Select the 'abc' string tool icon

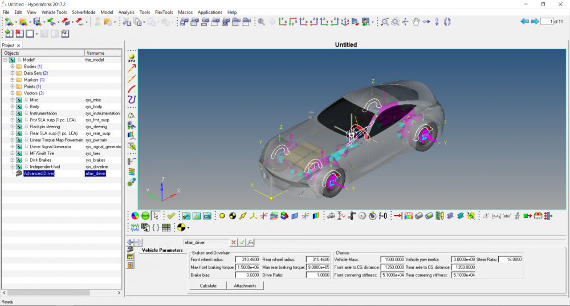click(507, 216)
